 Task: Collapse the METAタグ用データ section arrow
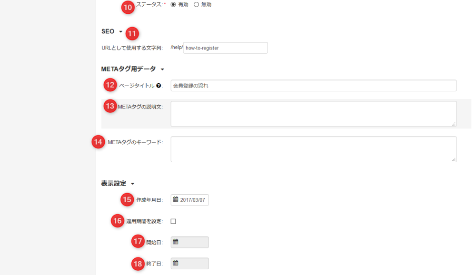coord(162,69)
